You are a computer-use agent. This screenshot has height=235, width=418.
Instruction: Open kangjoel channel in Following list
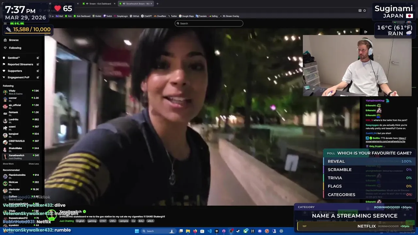(21, 135)
